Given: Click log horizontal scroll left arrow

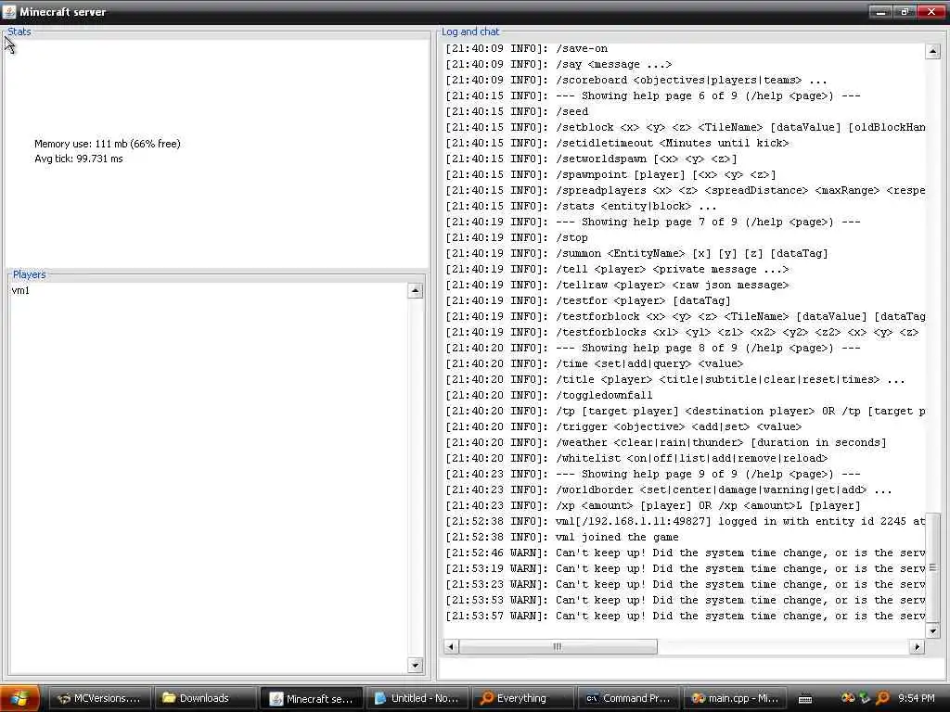Looking at the screenshot, I should 450,646.
